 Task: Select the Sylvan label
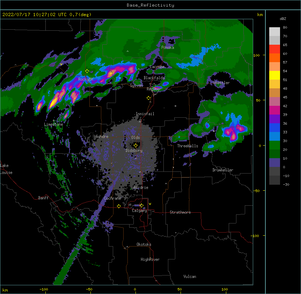click(x=136, y=86)
